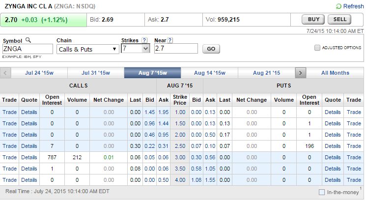Click the Near price input field
The height and width of the screenshot is (201, 366).
click(x=175, y=49)
